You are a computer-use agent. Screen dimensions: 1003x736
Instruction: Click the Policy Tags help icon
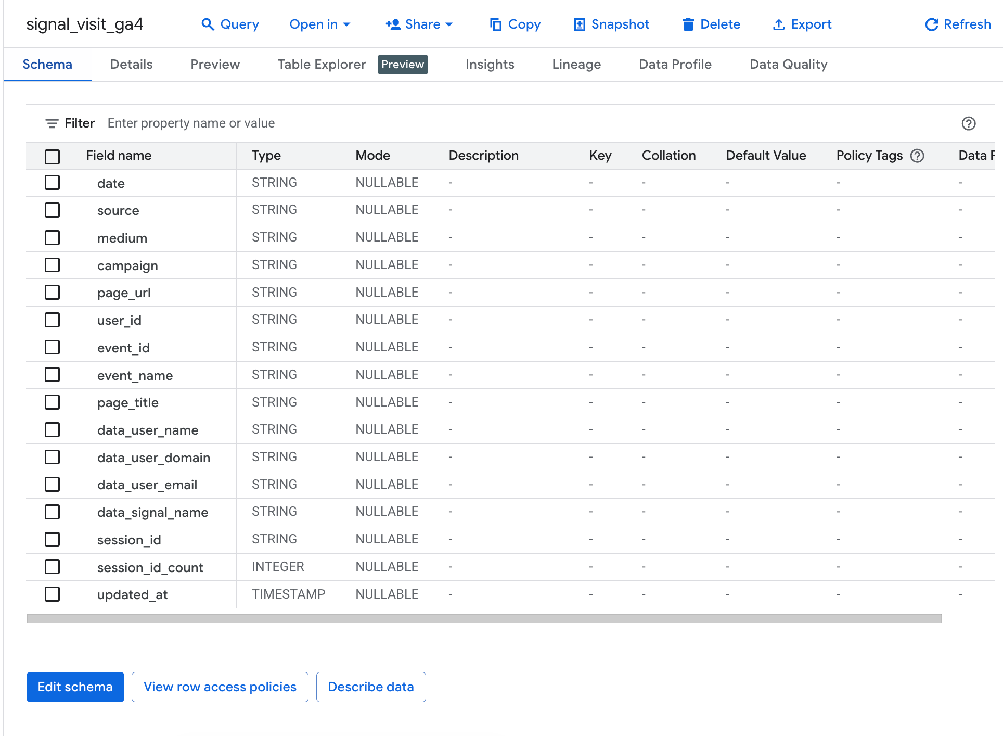tap(917, 156)
